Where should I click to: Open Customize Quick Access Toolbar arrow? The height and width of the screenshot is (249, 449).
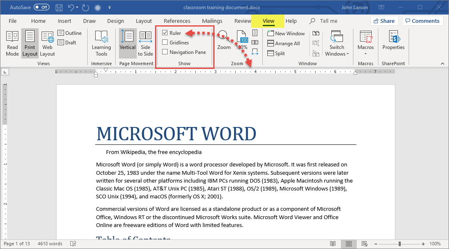click(x=109, y=7)
